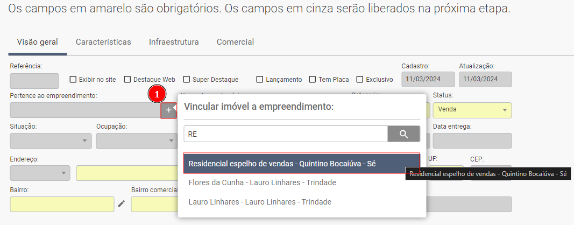This screenshot has width=574, height=225.
Task: Go to the Comercial tab
Action: point(236,42)
